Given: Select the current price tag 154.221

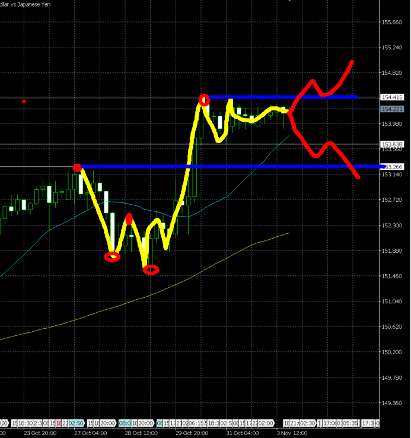Looking at the screenshot, I should click(x=393, y=109).
